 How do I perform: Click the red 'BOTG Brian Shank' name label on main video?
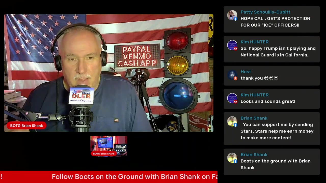tap(26, 126)
